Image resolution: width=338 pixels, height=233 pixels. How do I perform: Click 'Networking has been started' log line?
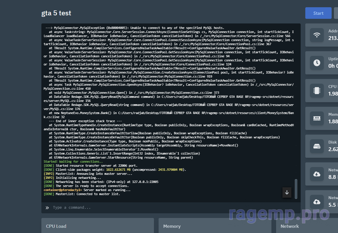[x=101, y=182]
